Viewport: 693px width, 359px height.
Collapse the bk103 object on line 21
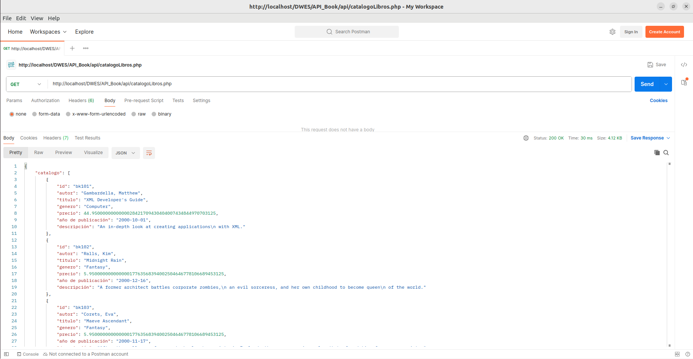pyautogui.click(x=47, y=301)
